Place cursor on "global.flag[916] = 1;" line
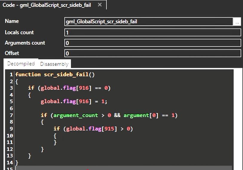Screen dimensions: 243x170 (74, 102)
